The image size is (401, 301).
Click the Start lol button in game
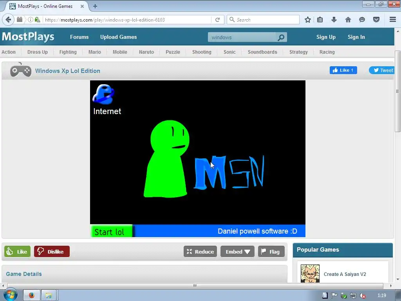(112, 231)
